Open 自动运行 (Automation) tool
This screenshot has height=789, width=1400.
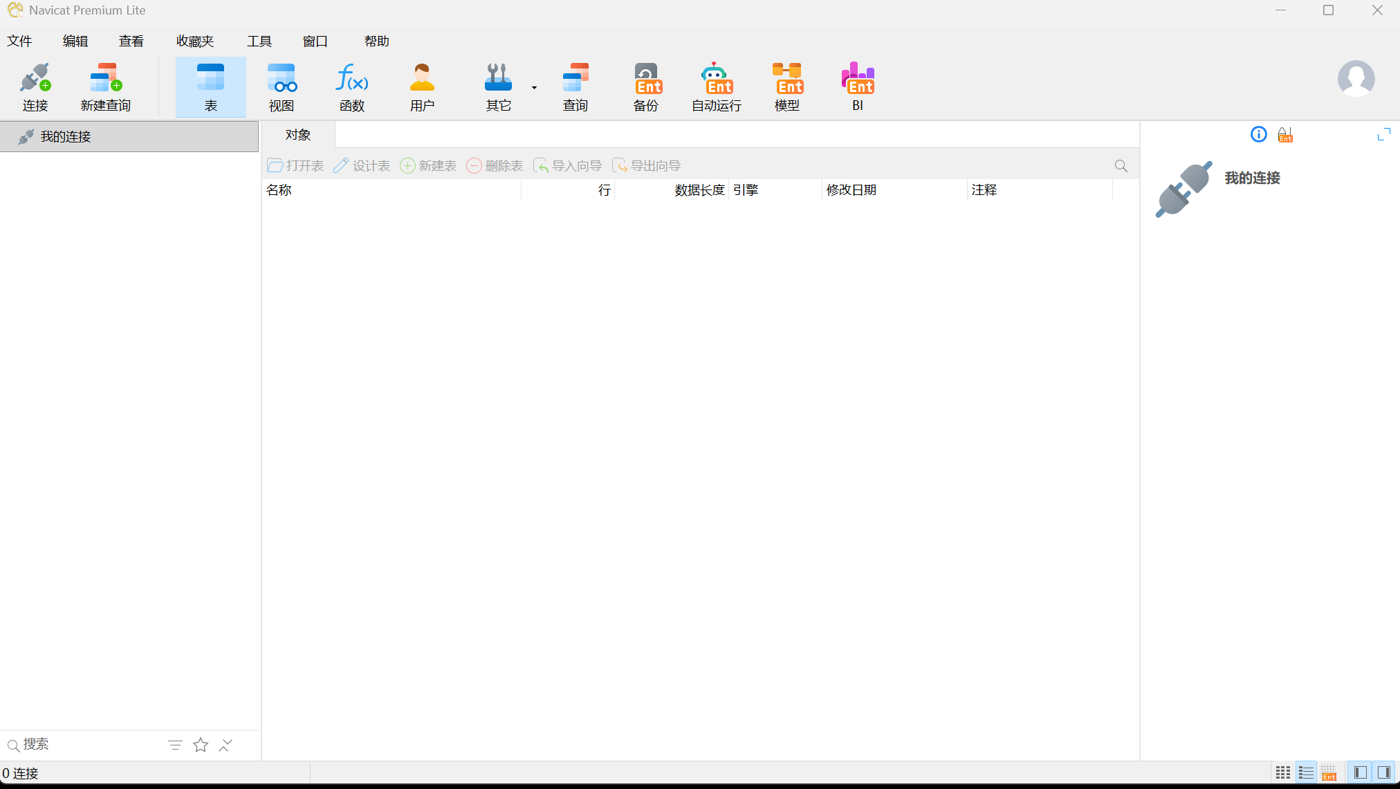(717, 87)
